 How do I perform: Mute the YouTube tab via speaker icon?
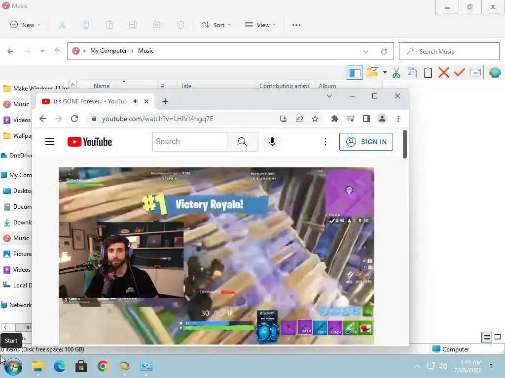tap(136, 101)
